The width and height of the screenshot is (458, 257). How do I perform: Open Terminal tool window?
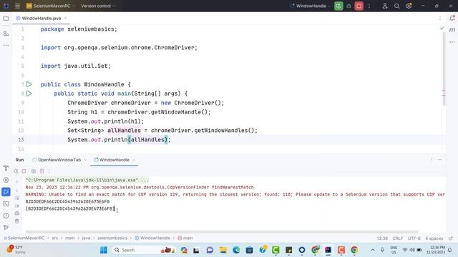click(6, 203)
